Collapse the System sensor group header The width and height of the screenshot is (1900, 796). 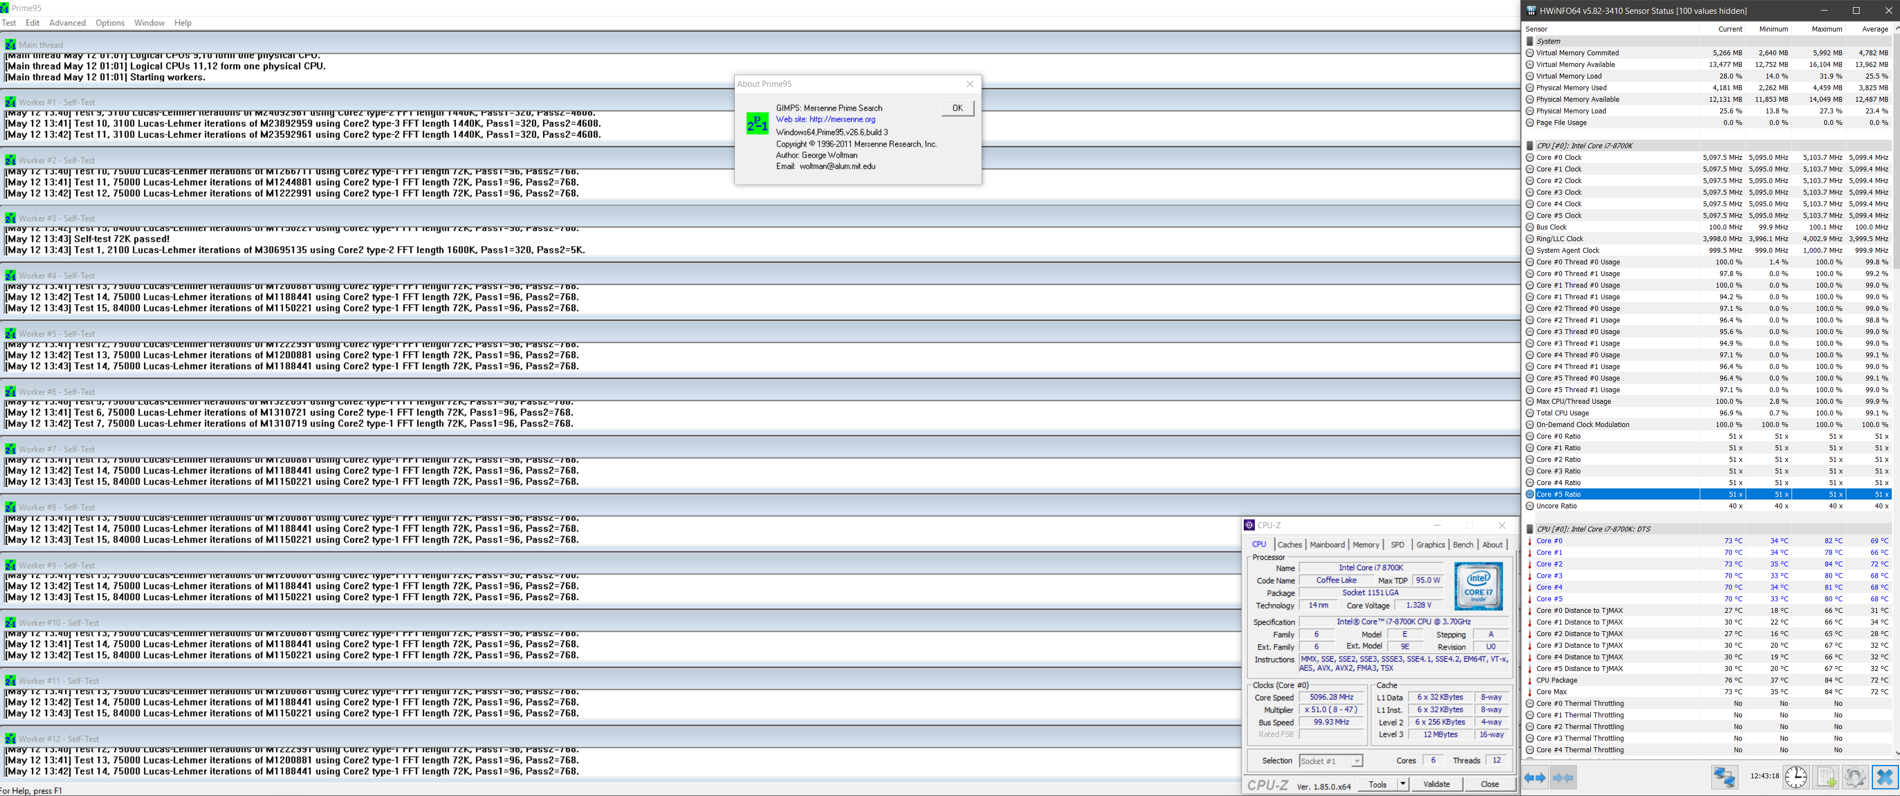pos(1548,41)
